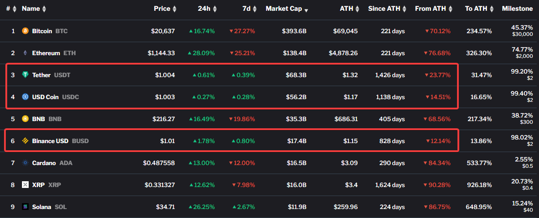Sort table by 24h change column

[x=207, y=9]
